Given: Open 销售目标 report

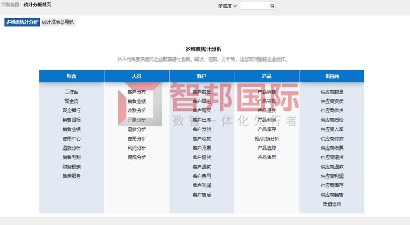Looking at the screenshot, I should click(x=71, y=120).
